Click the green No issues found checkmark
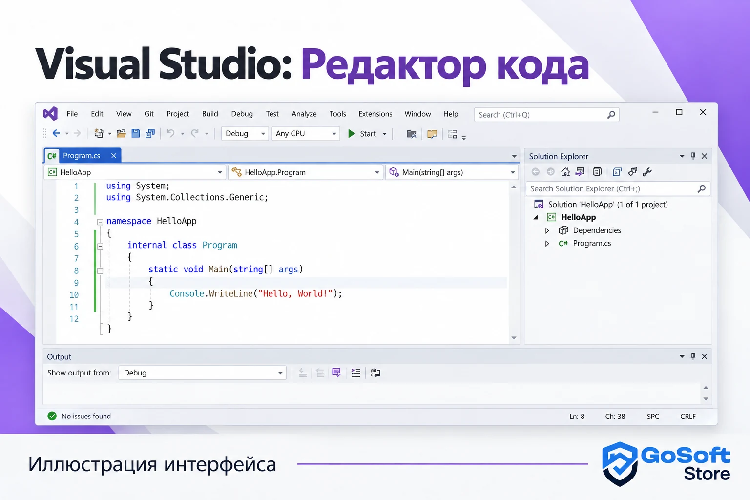This screenshot has height=500, width=750. tap(52, 416)
